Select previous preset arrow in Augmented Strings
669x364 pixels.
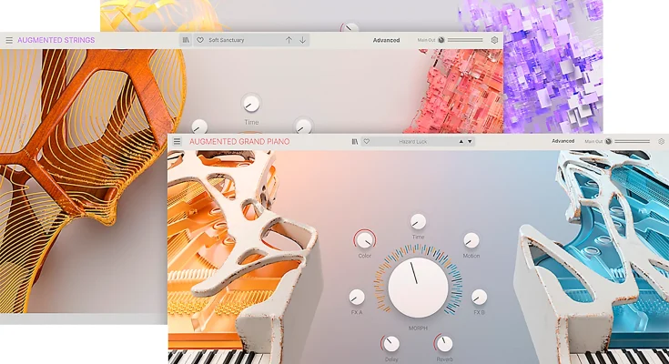[x=289, y=40]
